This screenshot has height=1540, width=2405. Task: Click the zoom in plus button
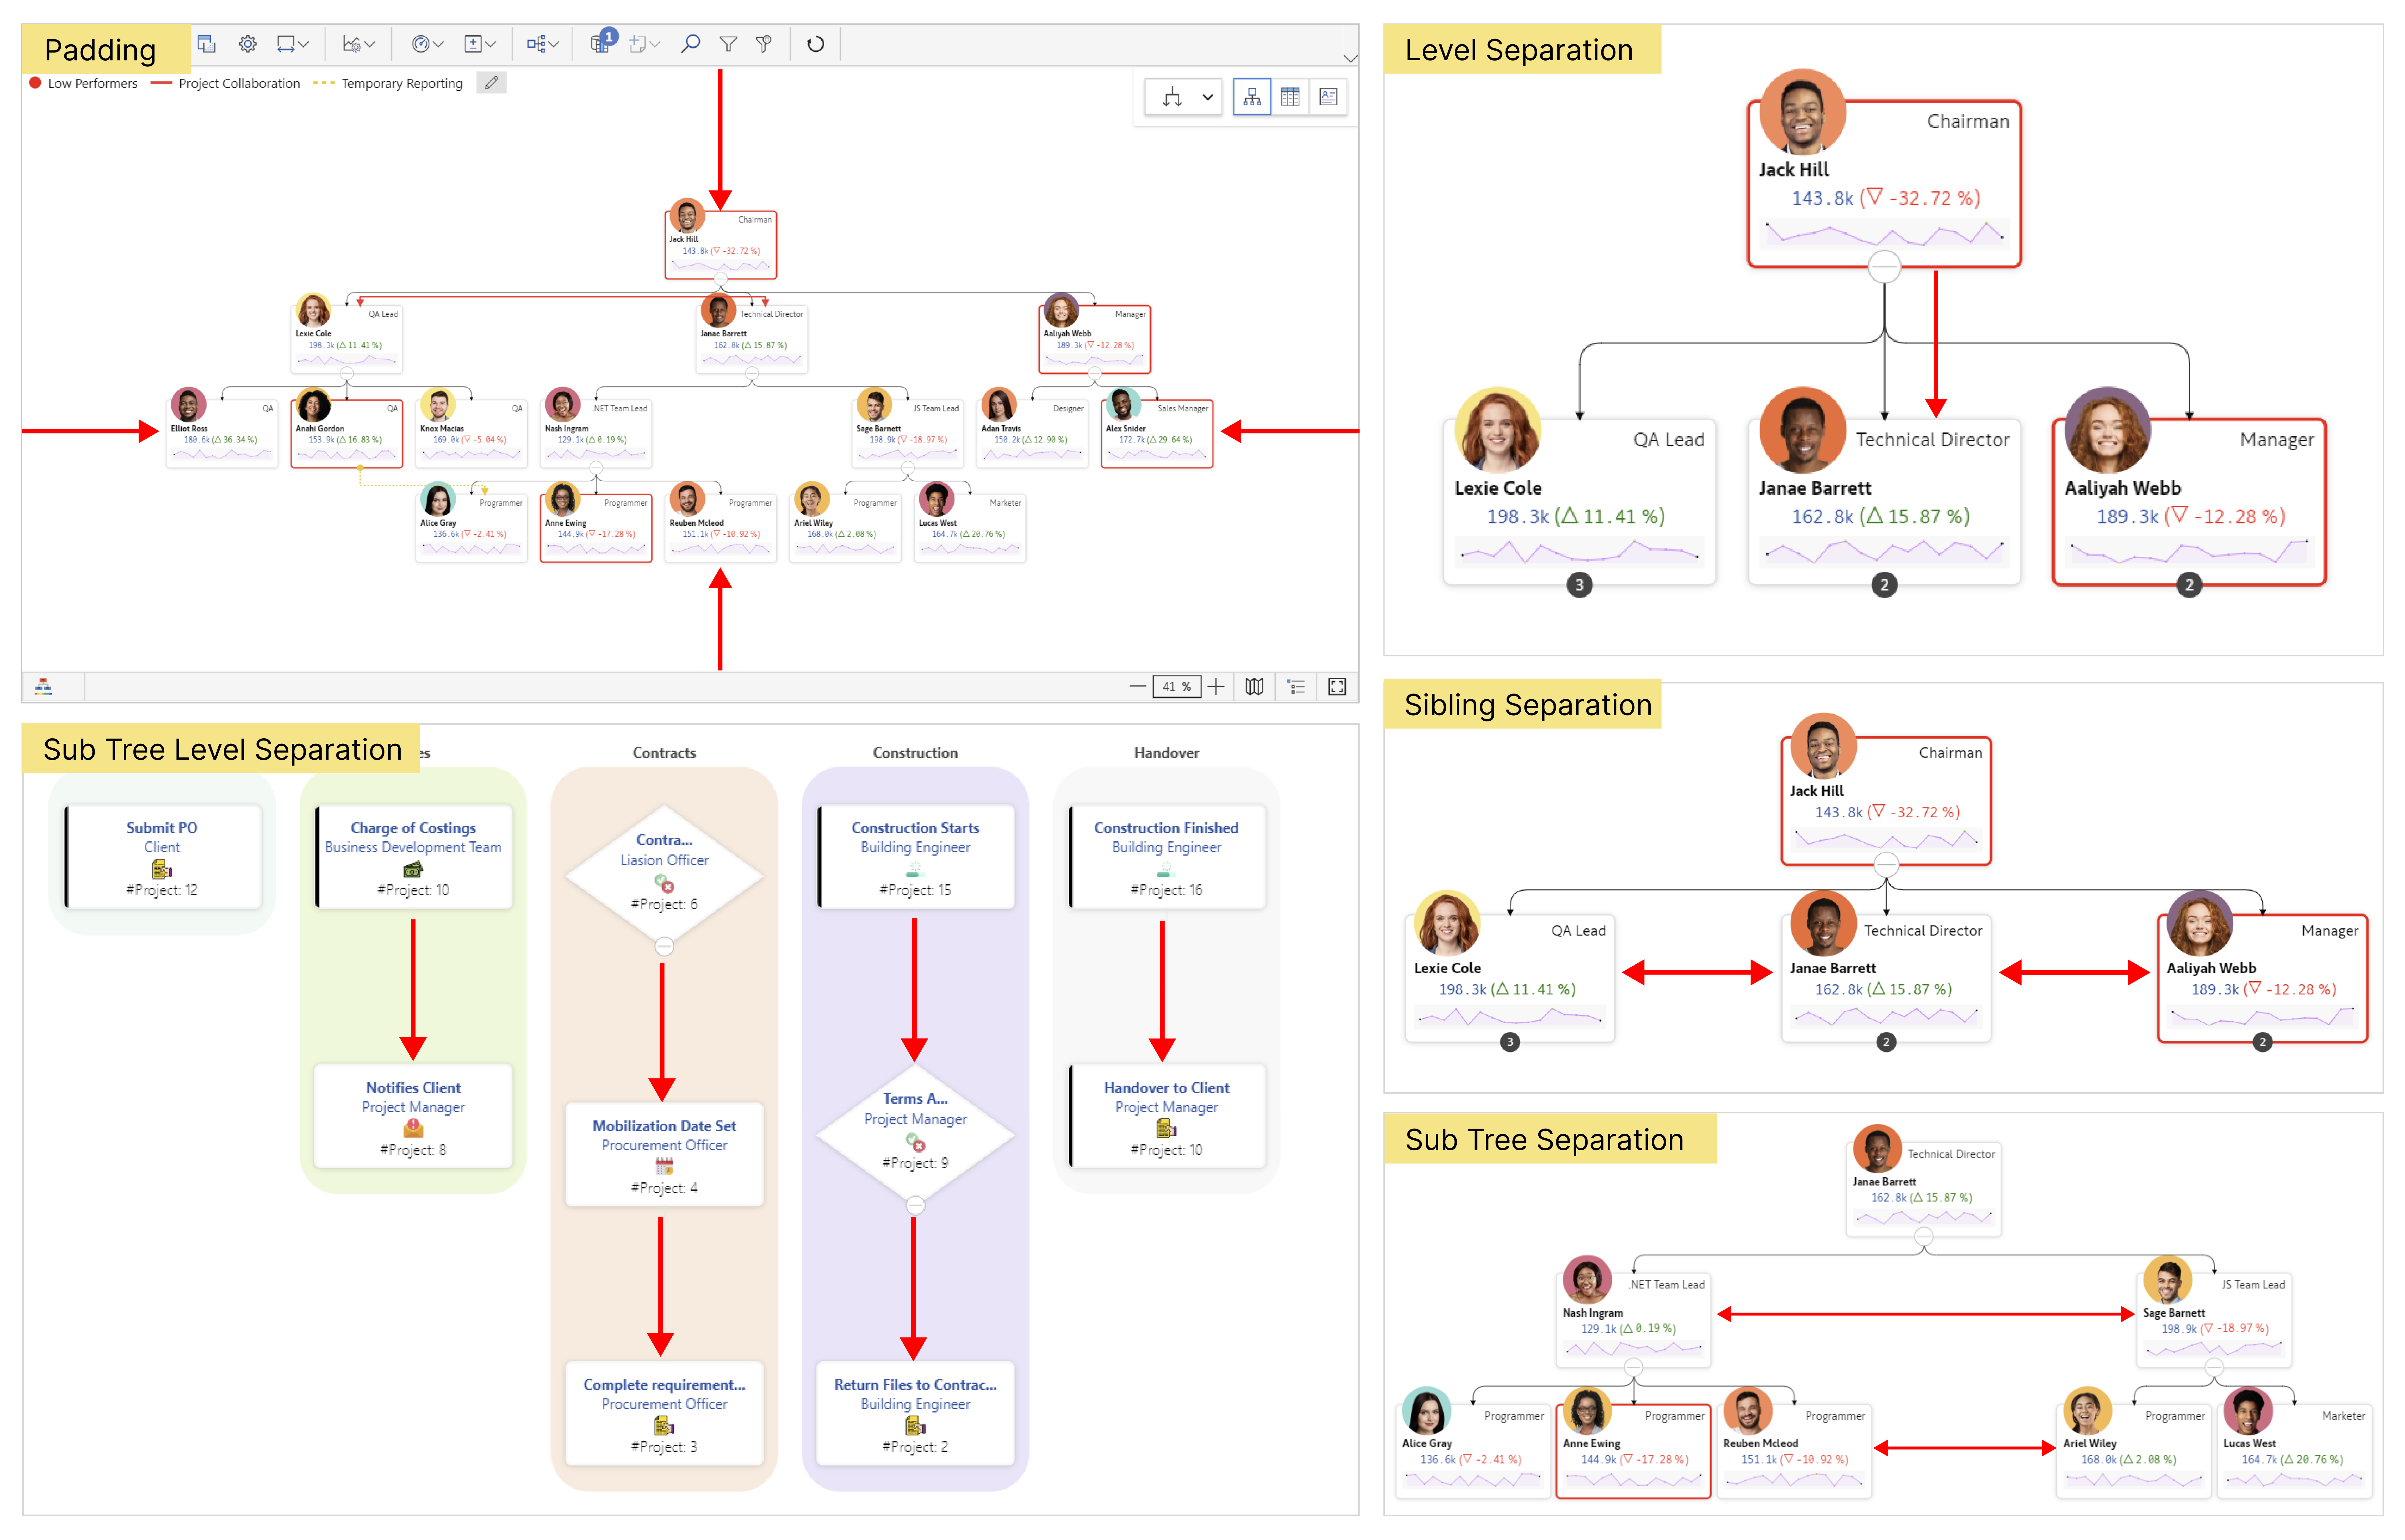click(x=1215, y=686)
